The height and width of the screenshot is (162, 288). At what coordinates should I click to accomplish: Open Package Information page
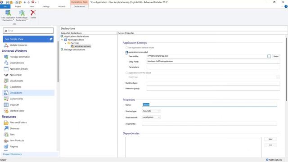click(20, 57)
